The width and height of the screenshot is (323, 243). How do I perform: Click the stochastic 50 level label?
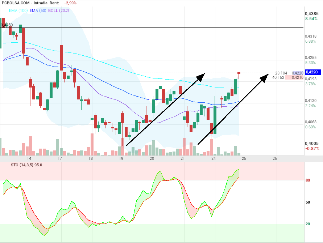pyautogui.click(x=308, y=202)
